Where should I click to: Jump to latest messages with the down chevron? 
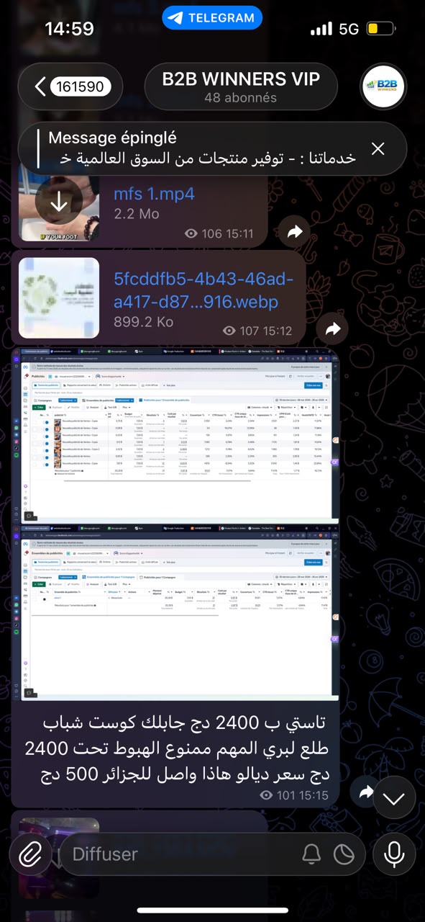[394, 797]
